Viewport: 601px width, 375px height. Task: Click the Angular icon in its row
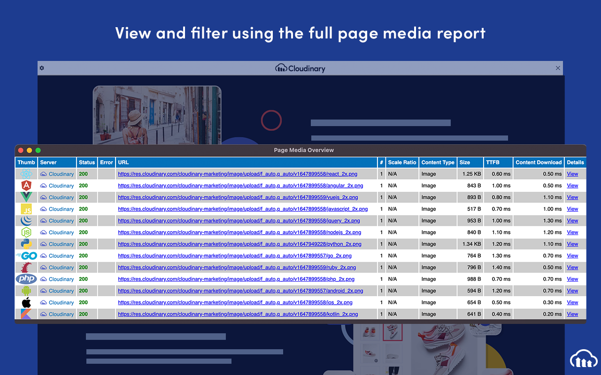click(x=26, y=185)
